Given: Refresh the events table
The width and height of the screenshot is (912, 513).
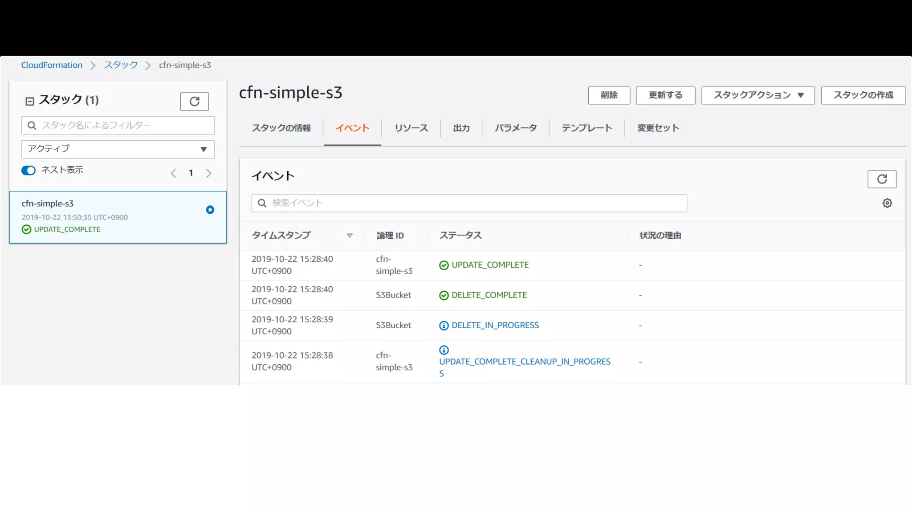Looking at the screenshot, I should pyautogui.click(x=882, y=179).
